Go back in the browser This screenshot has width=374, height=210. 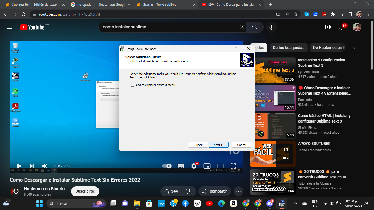6,14
